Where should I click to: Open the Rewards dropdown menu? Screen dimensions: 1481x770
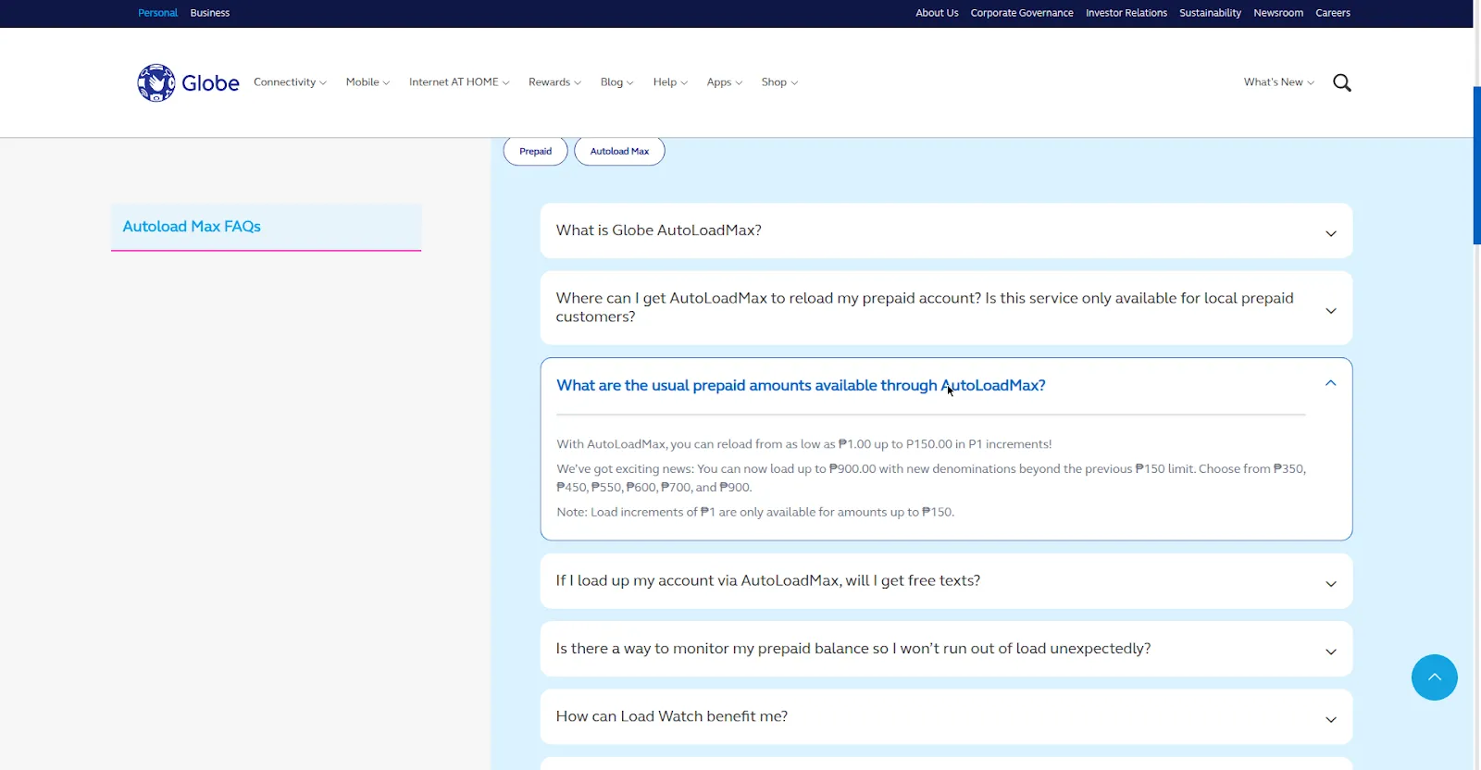[554, 82]
